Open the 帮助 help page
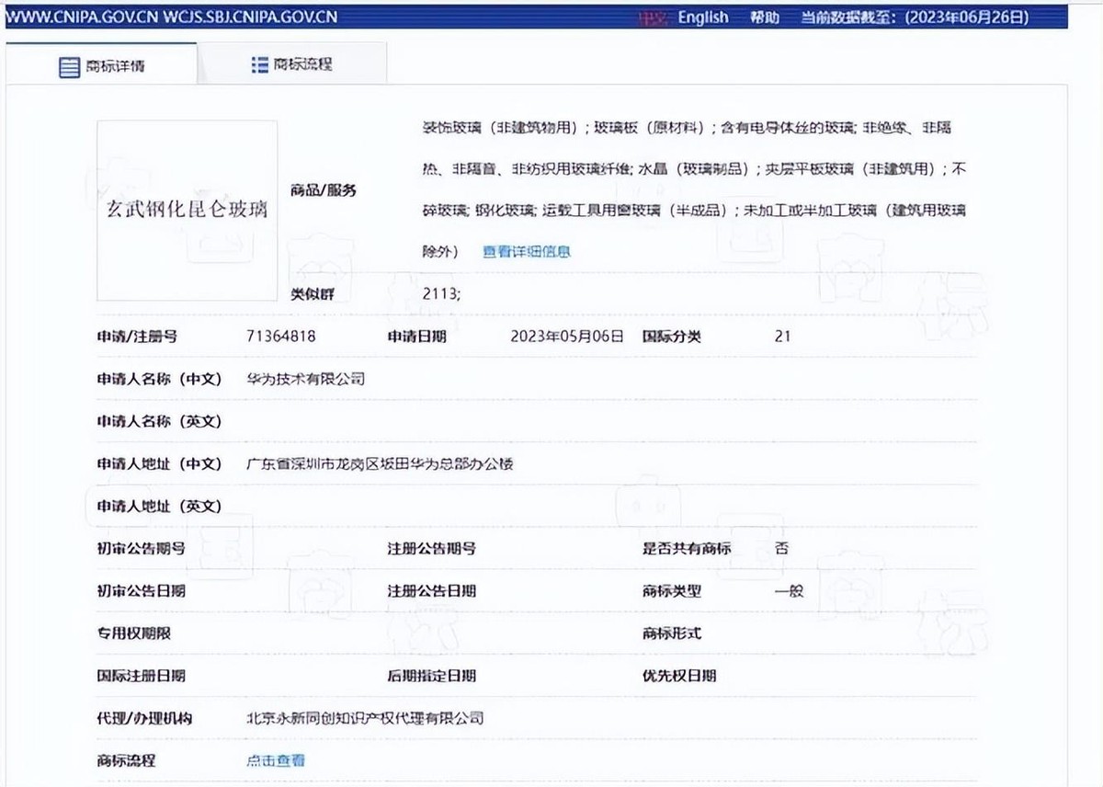The height and width of the screenshot is (787, 1103). [x=766, y=17]
